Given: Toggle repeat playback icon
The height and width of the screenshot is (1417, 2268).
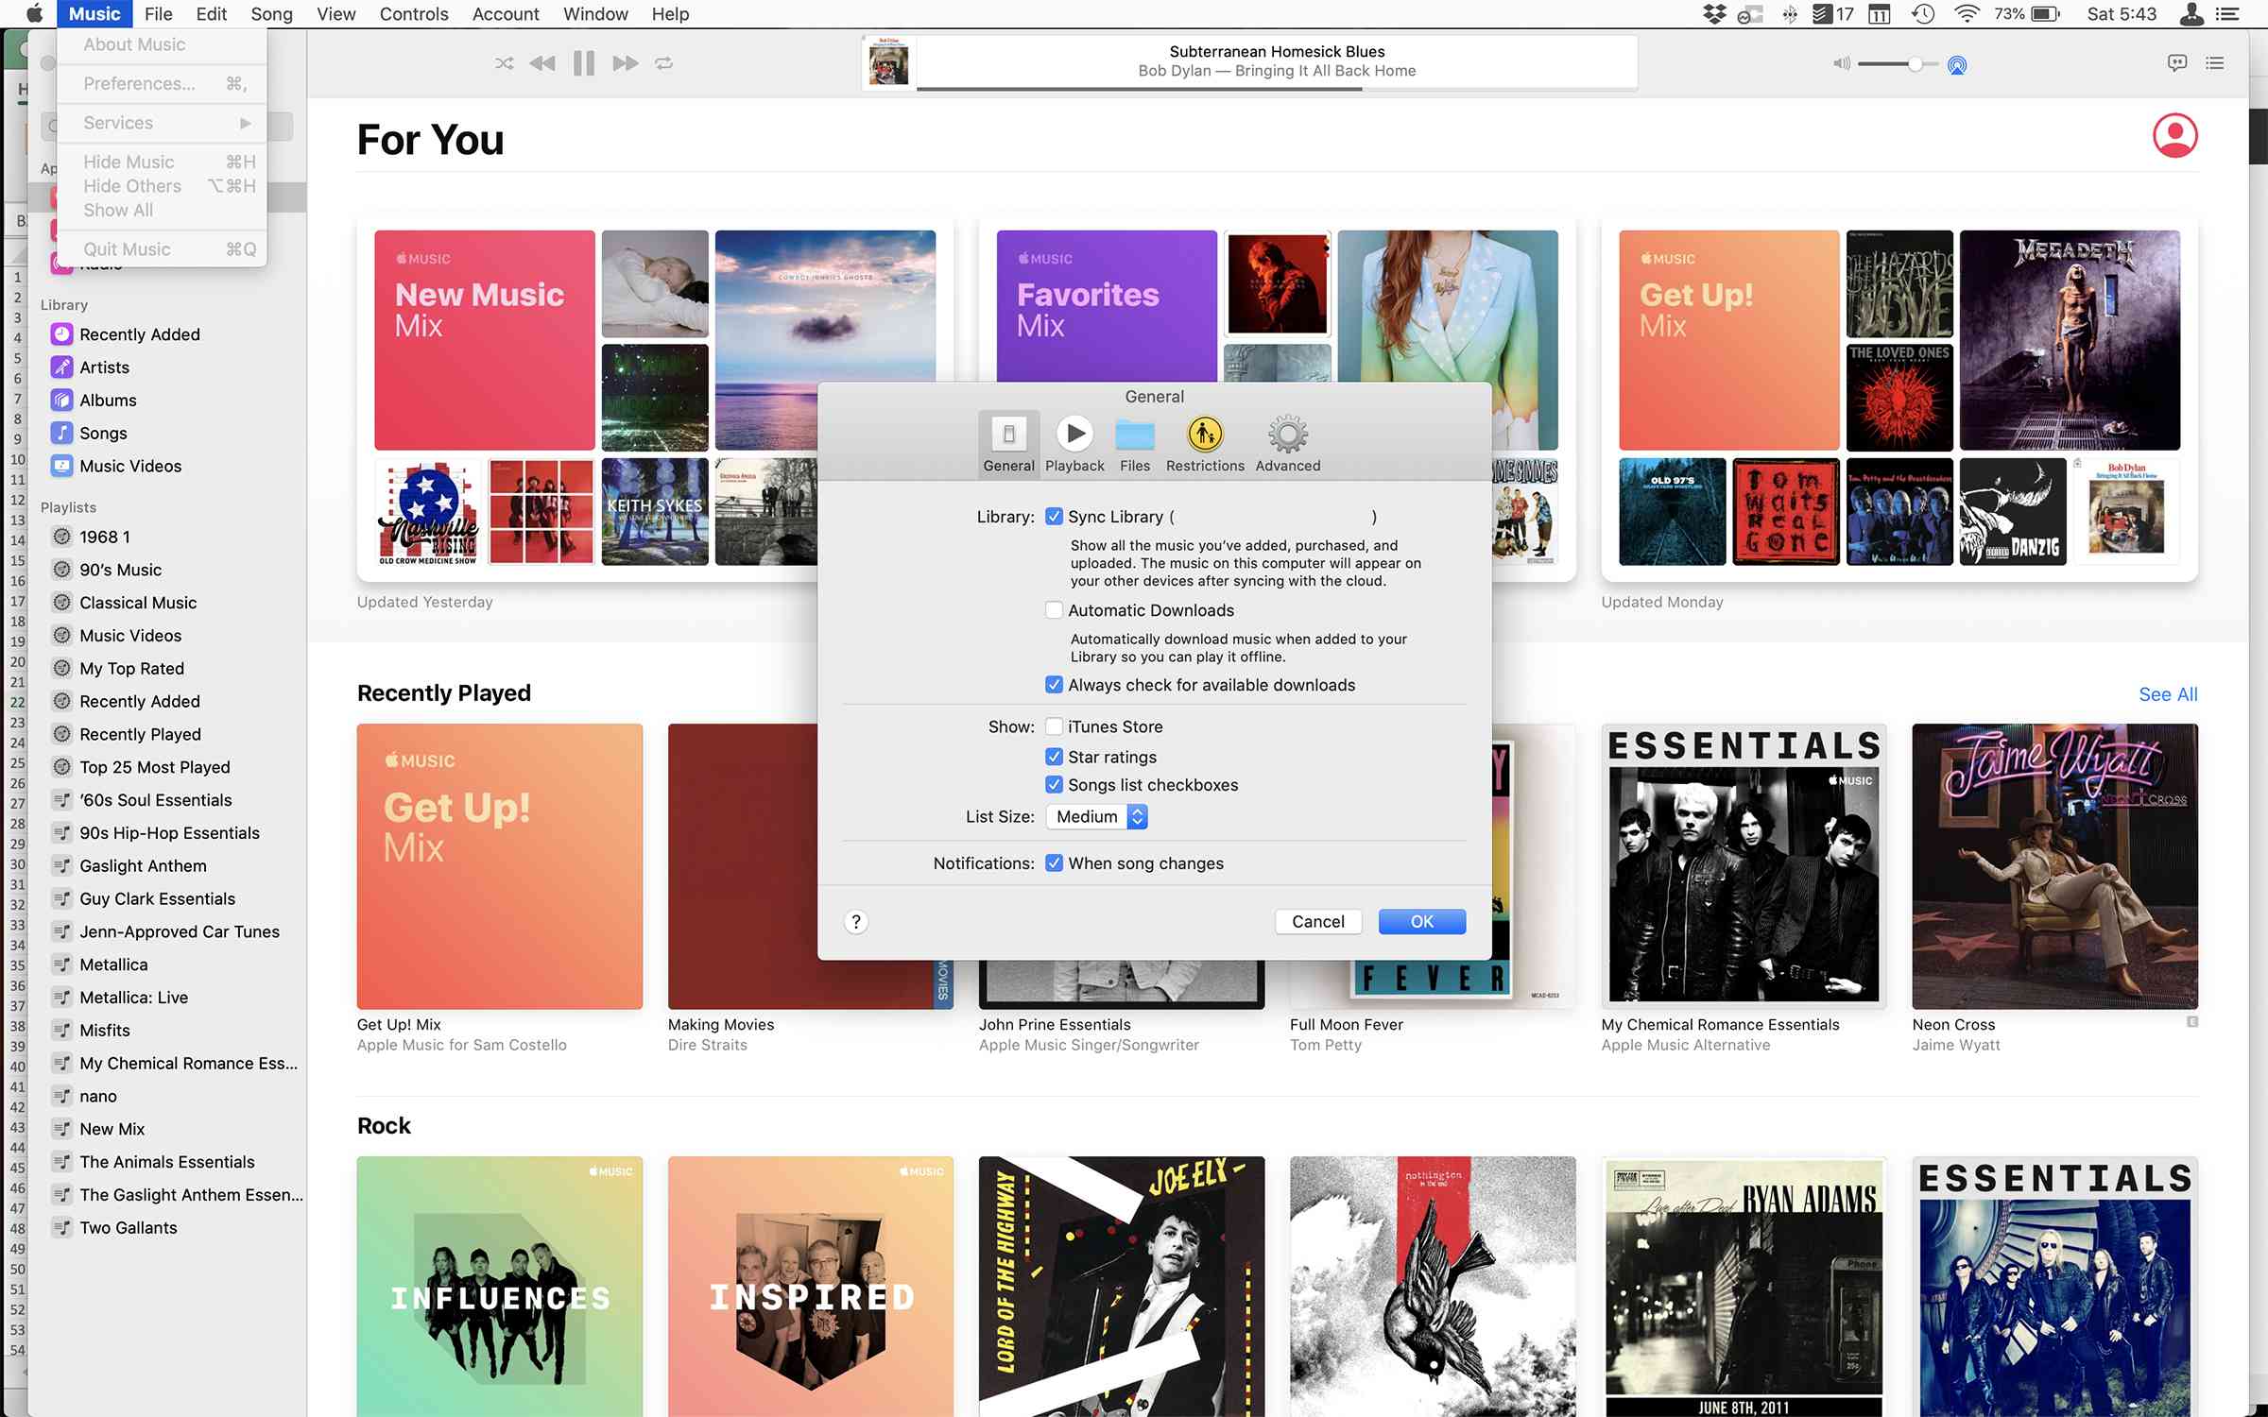Looking at the screenshot, I should [664, 63].
